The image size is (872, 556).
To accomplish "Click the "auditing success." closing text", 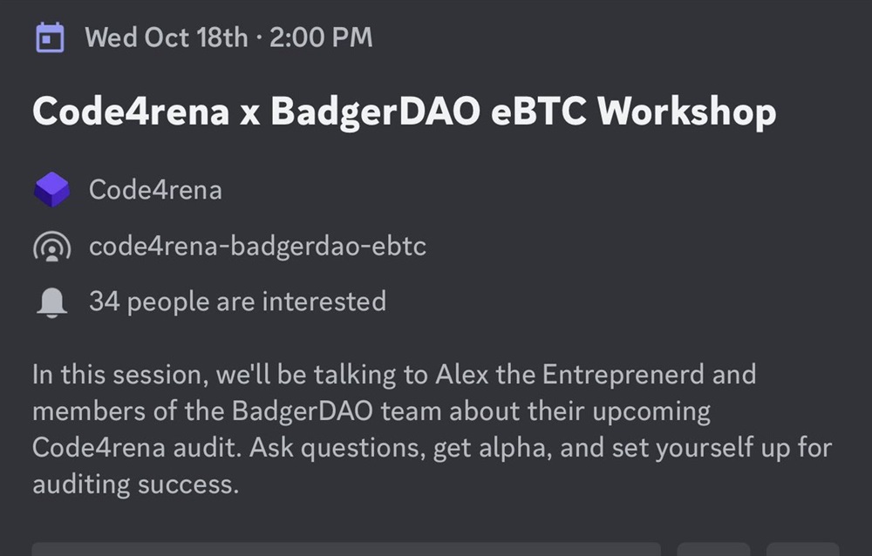I will tap(135, 484).
